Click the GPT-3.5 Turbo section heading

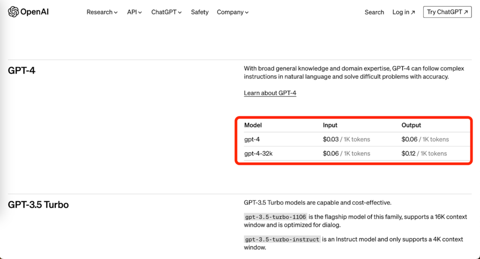(x=38, y=205)
